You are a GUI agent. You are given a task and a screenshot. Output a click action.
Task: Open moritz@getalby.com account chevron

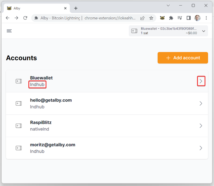(x=201, y=148)
